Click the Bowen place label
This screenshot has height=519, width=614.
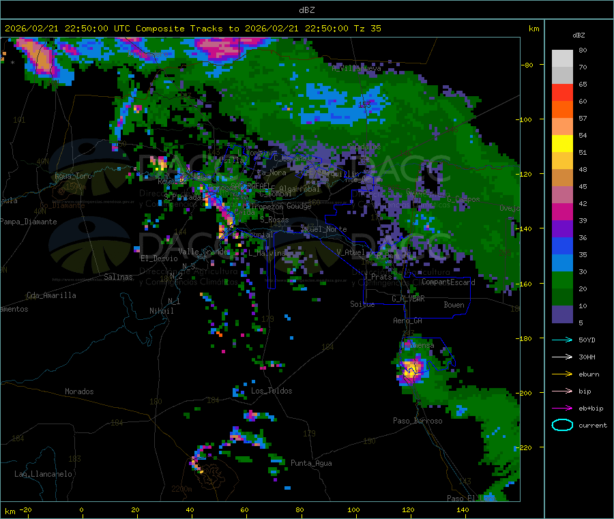454,305
